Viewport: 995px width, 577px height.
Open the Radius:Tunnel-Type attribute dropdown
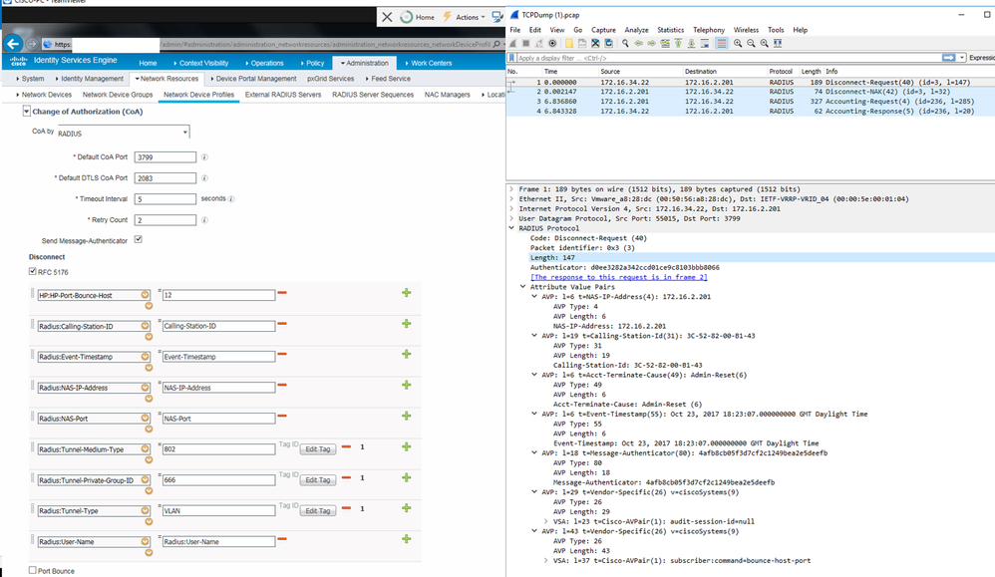pos(146,510)
